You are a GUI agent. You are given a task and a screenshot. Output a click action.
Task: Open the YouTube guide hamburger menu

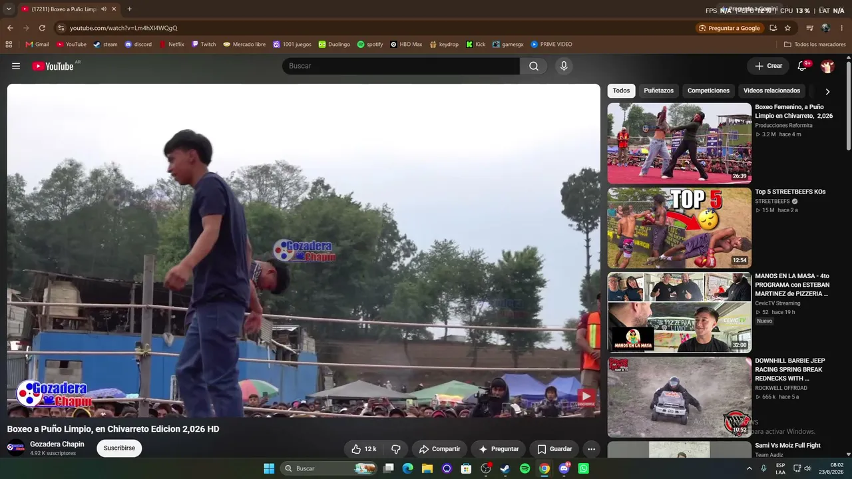(x=16, y=66)
